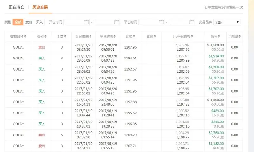Click close time 2017/01/20 04:07:33
The width and height of the screenshot is (254, 152).
108,58
